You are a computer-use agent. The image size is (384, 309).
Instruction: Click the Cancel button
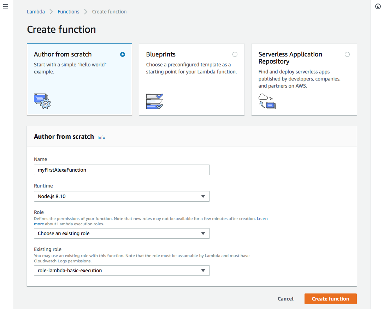(285, 298)
